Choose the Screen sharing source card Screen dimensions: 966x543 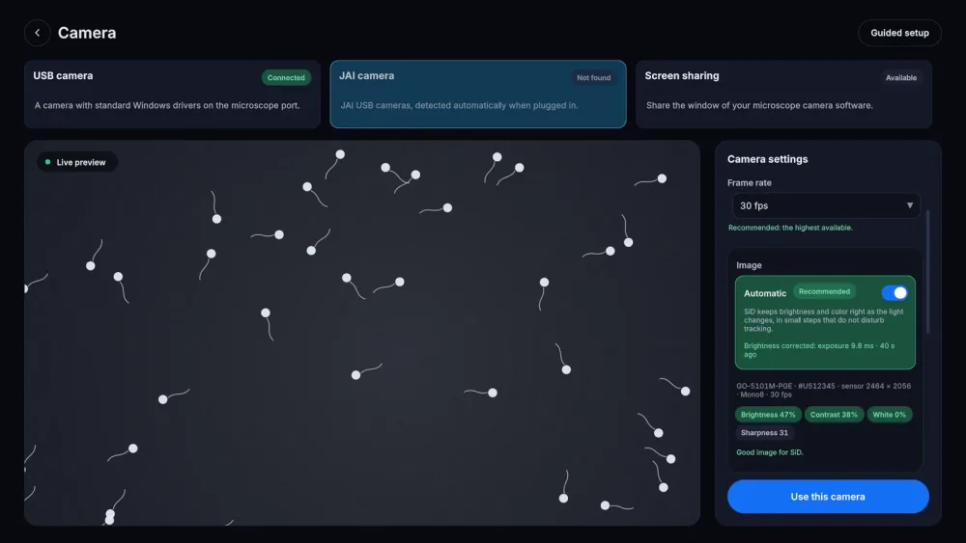[783, 95]
